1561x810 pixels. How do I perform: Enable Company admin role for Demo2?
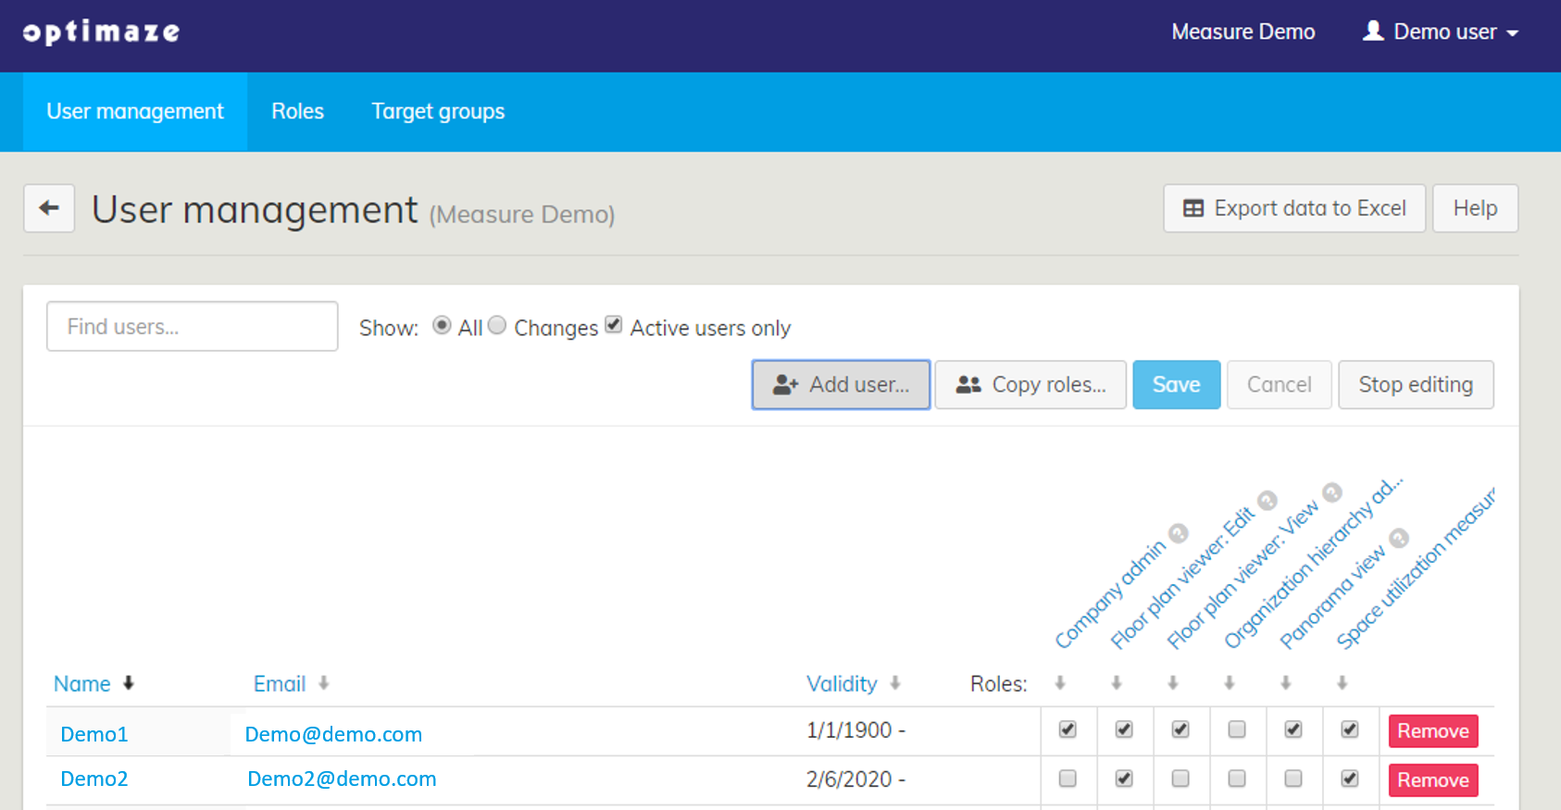point(1068,779)
